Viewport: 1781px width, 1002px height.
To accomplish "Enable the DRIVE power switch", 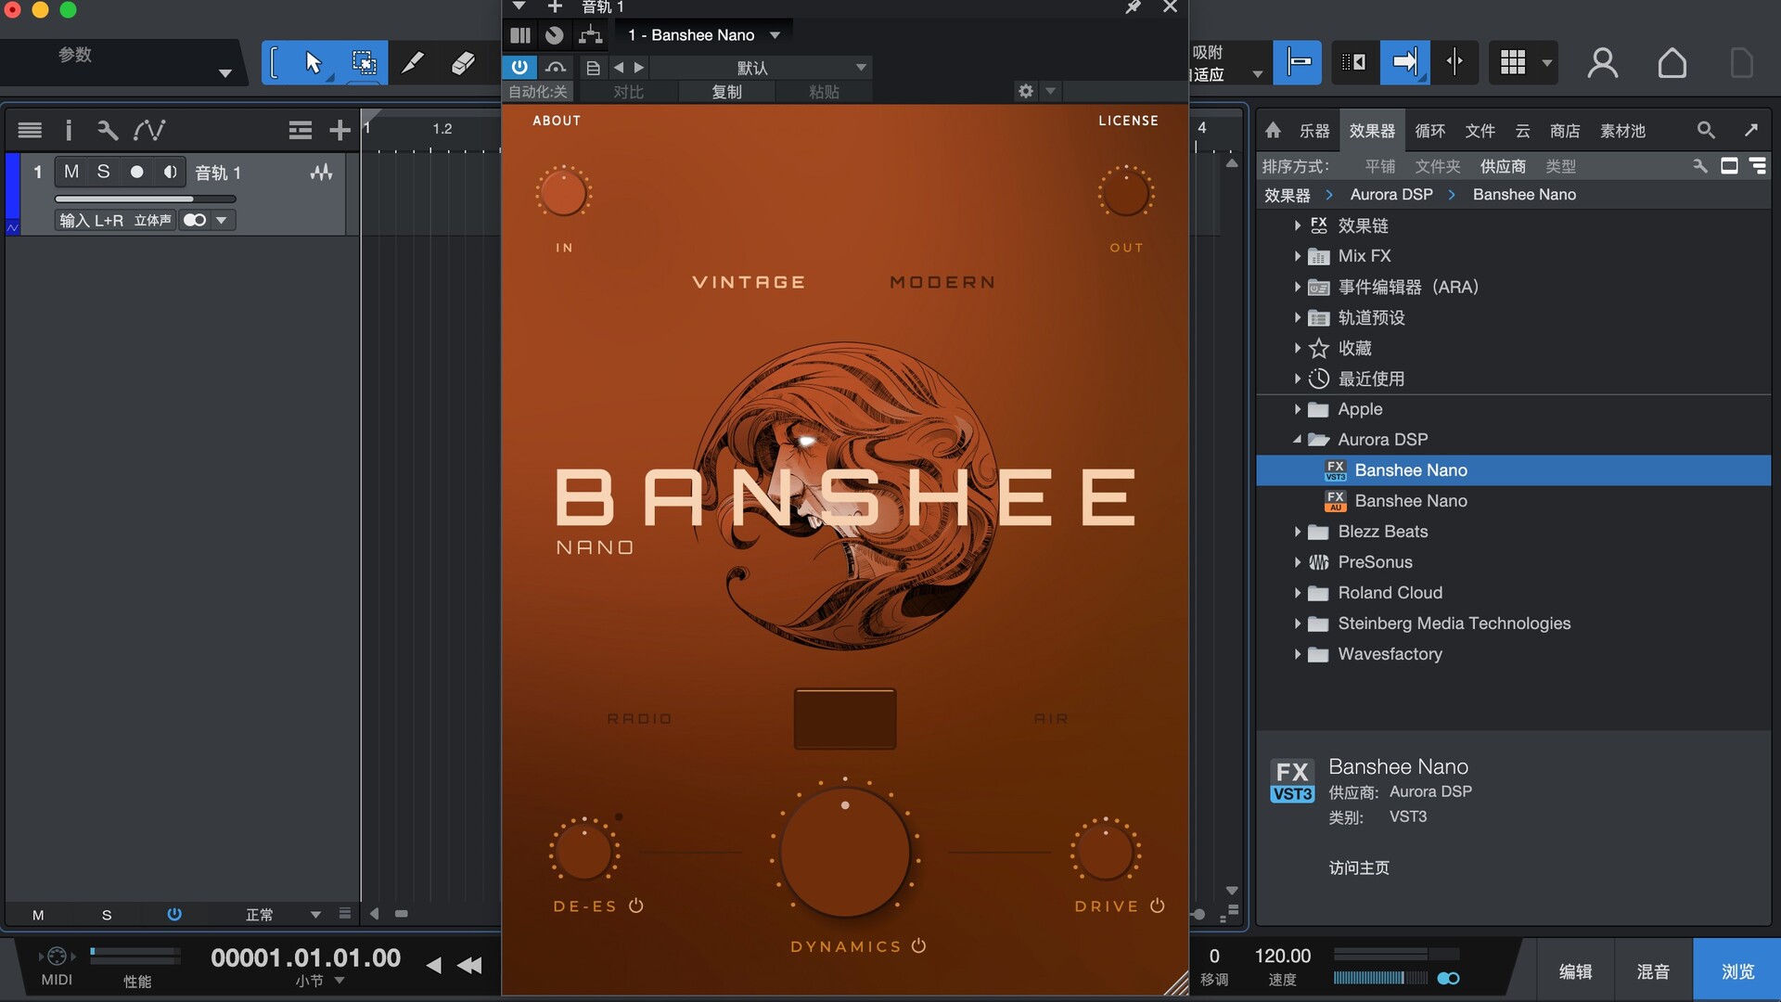I will tap(1157, 906).
